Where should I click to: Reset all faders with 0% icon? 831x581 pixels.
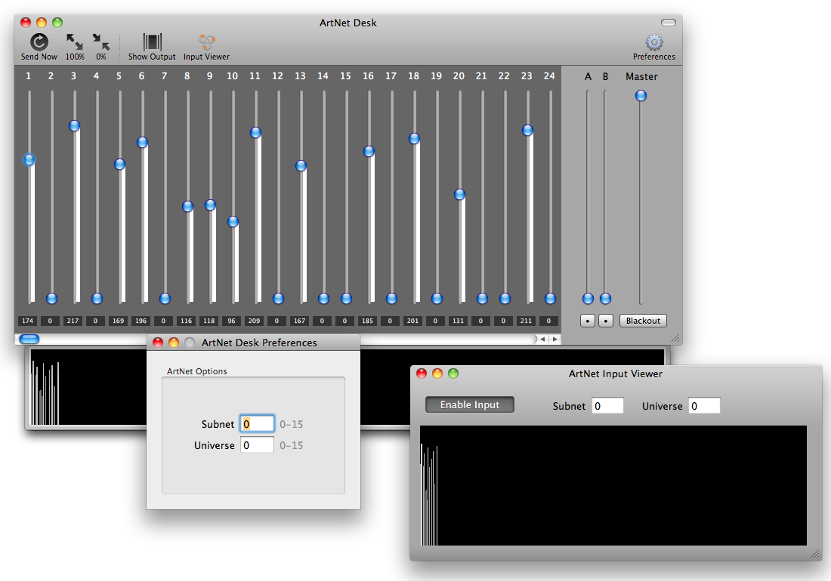point(100,42)
